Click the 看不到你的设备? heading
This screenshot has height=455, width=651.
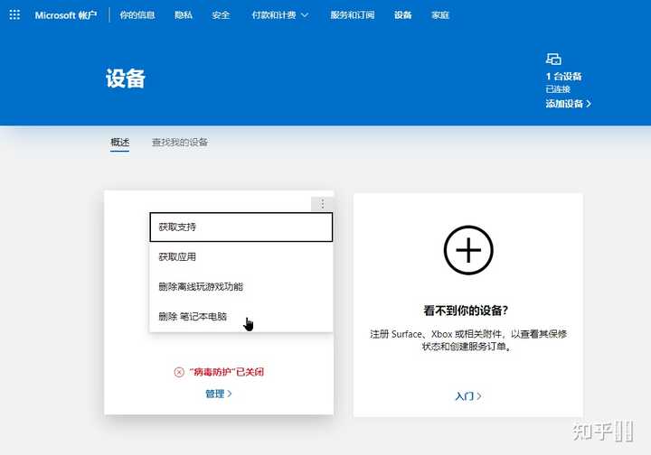tap(466, 311)
